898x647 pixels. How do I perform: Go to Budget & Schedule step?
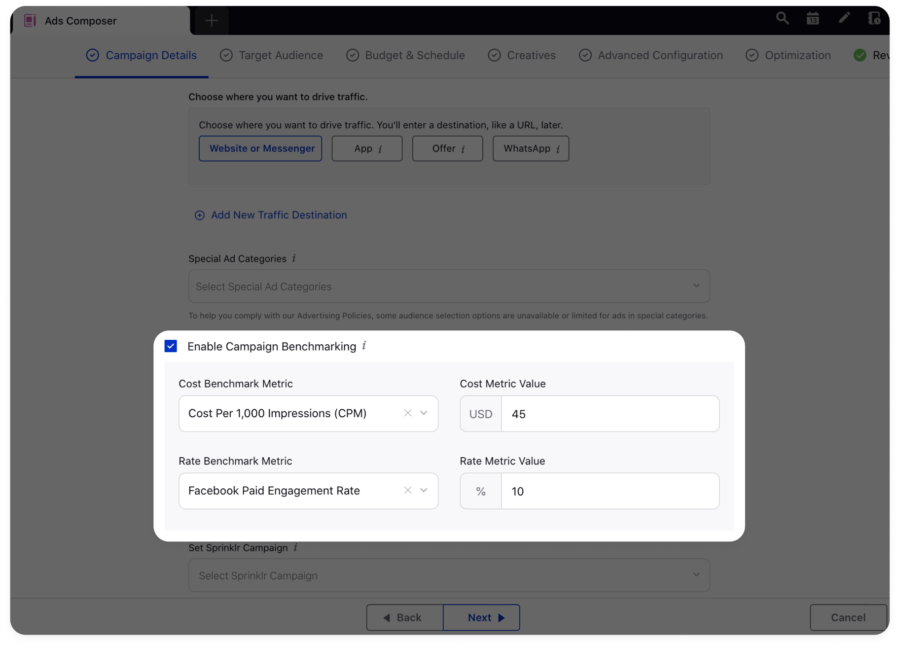click(x=406, y=55)
